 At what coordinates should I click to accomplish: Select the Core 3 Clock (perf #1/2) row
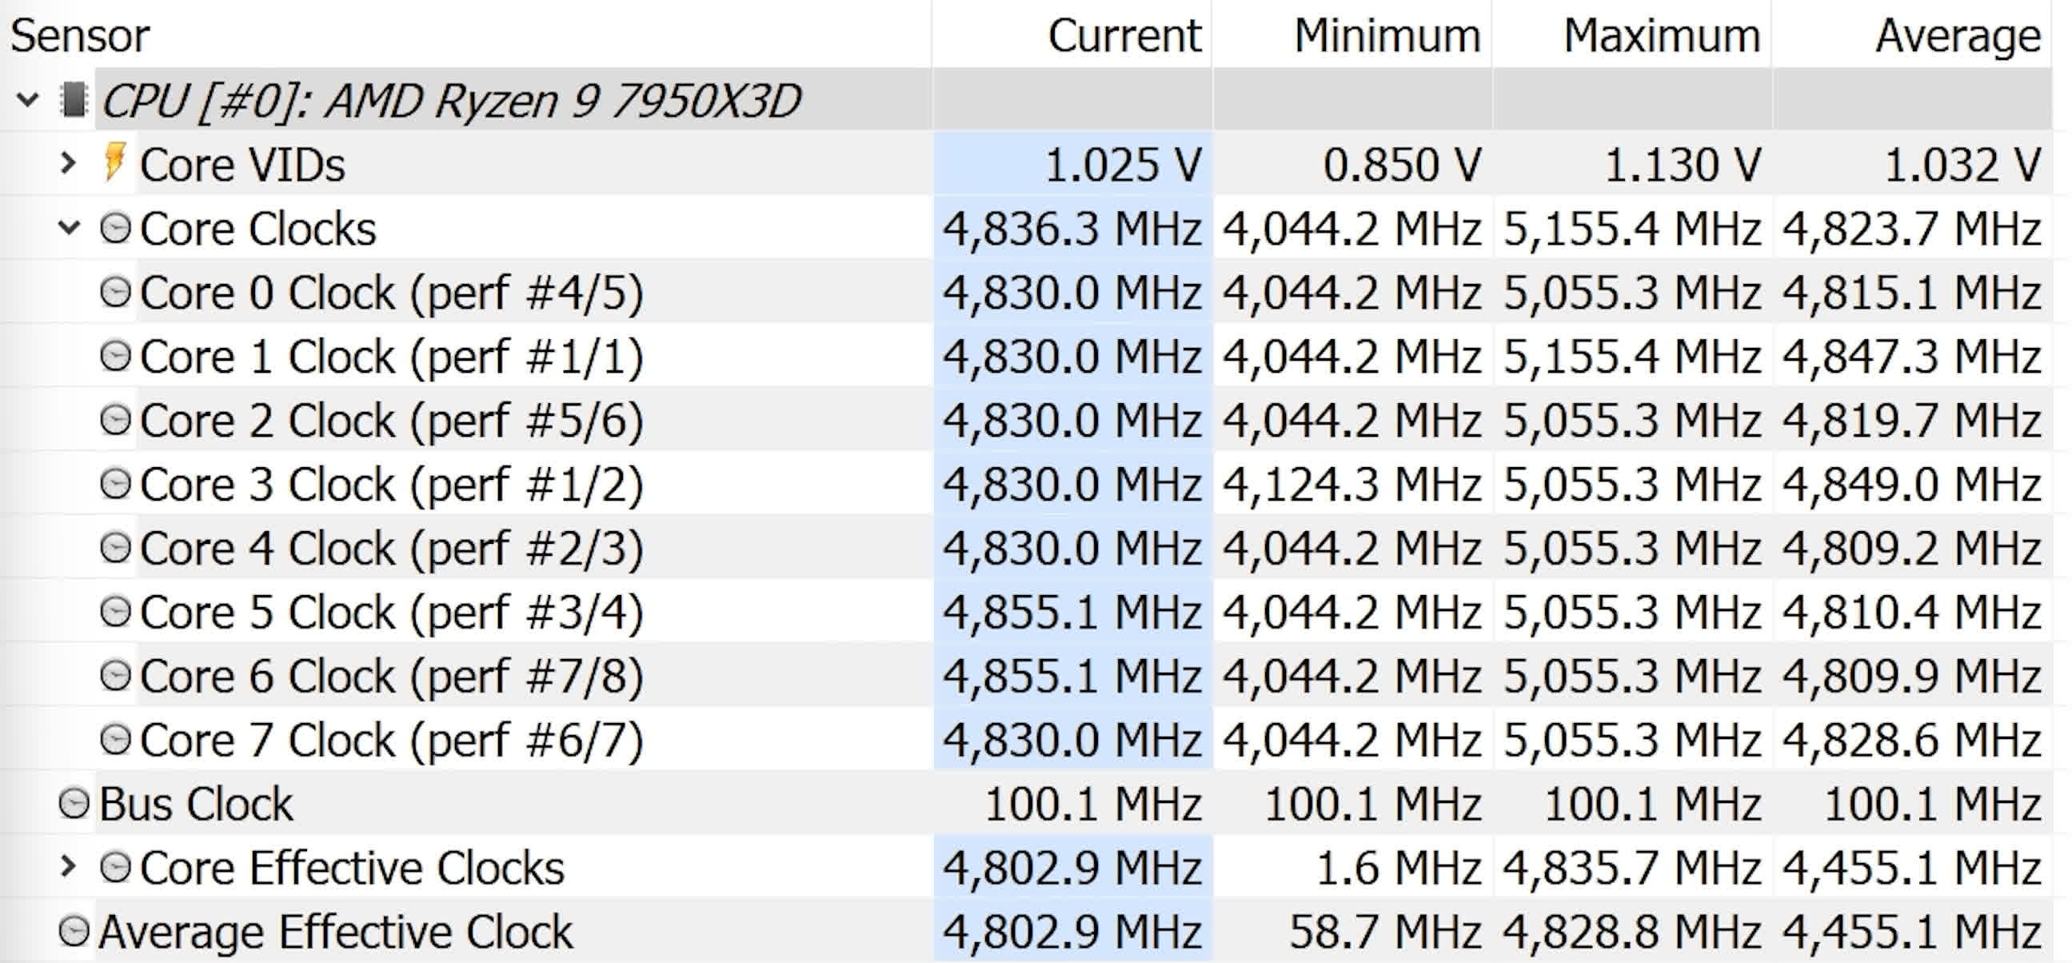coord(391,485)
